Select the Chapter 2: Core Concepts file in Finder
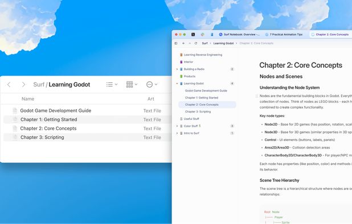This screenshot has width=352, height=224. pos(87,128)
